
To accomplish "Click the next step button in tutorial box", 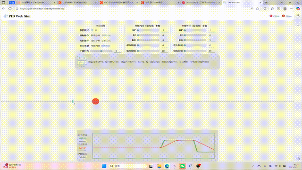I will coord(82,63).
